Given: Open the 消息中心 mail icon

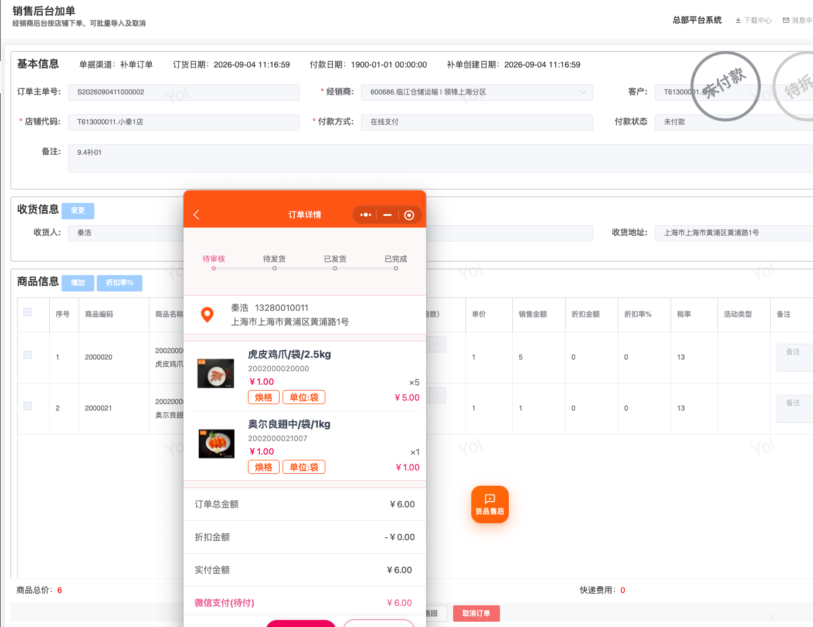Looking at the screenshot, I should [x=798, y=21].
